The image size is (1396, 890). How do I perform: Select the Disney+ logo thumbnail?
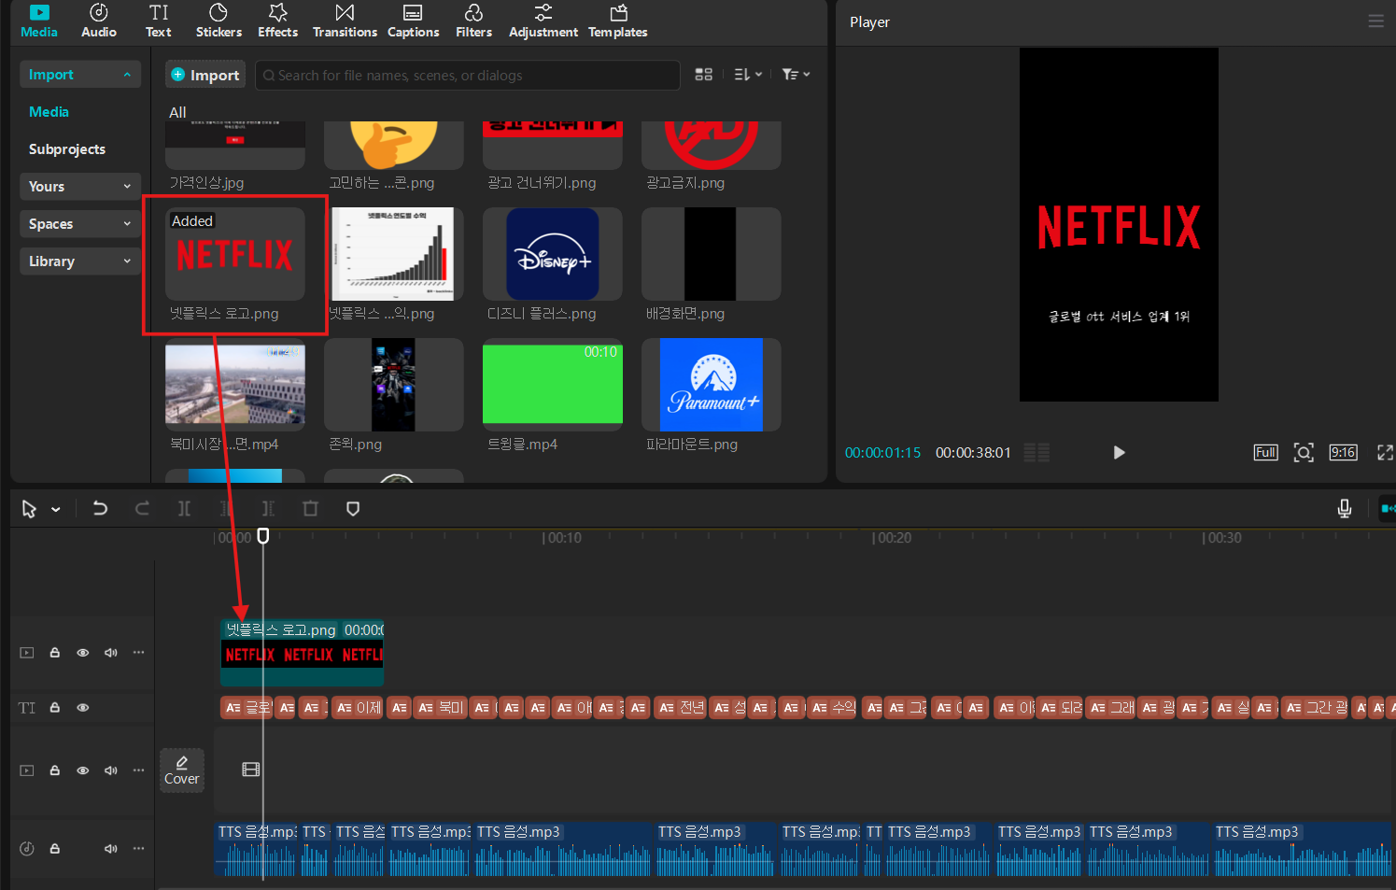tap(552, 254)
